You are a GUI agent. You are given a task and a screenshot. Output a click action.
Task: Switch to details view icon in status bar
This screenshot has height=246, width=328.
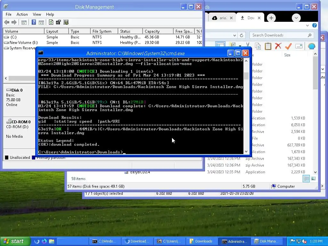pos(306,178)
